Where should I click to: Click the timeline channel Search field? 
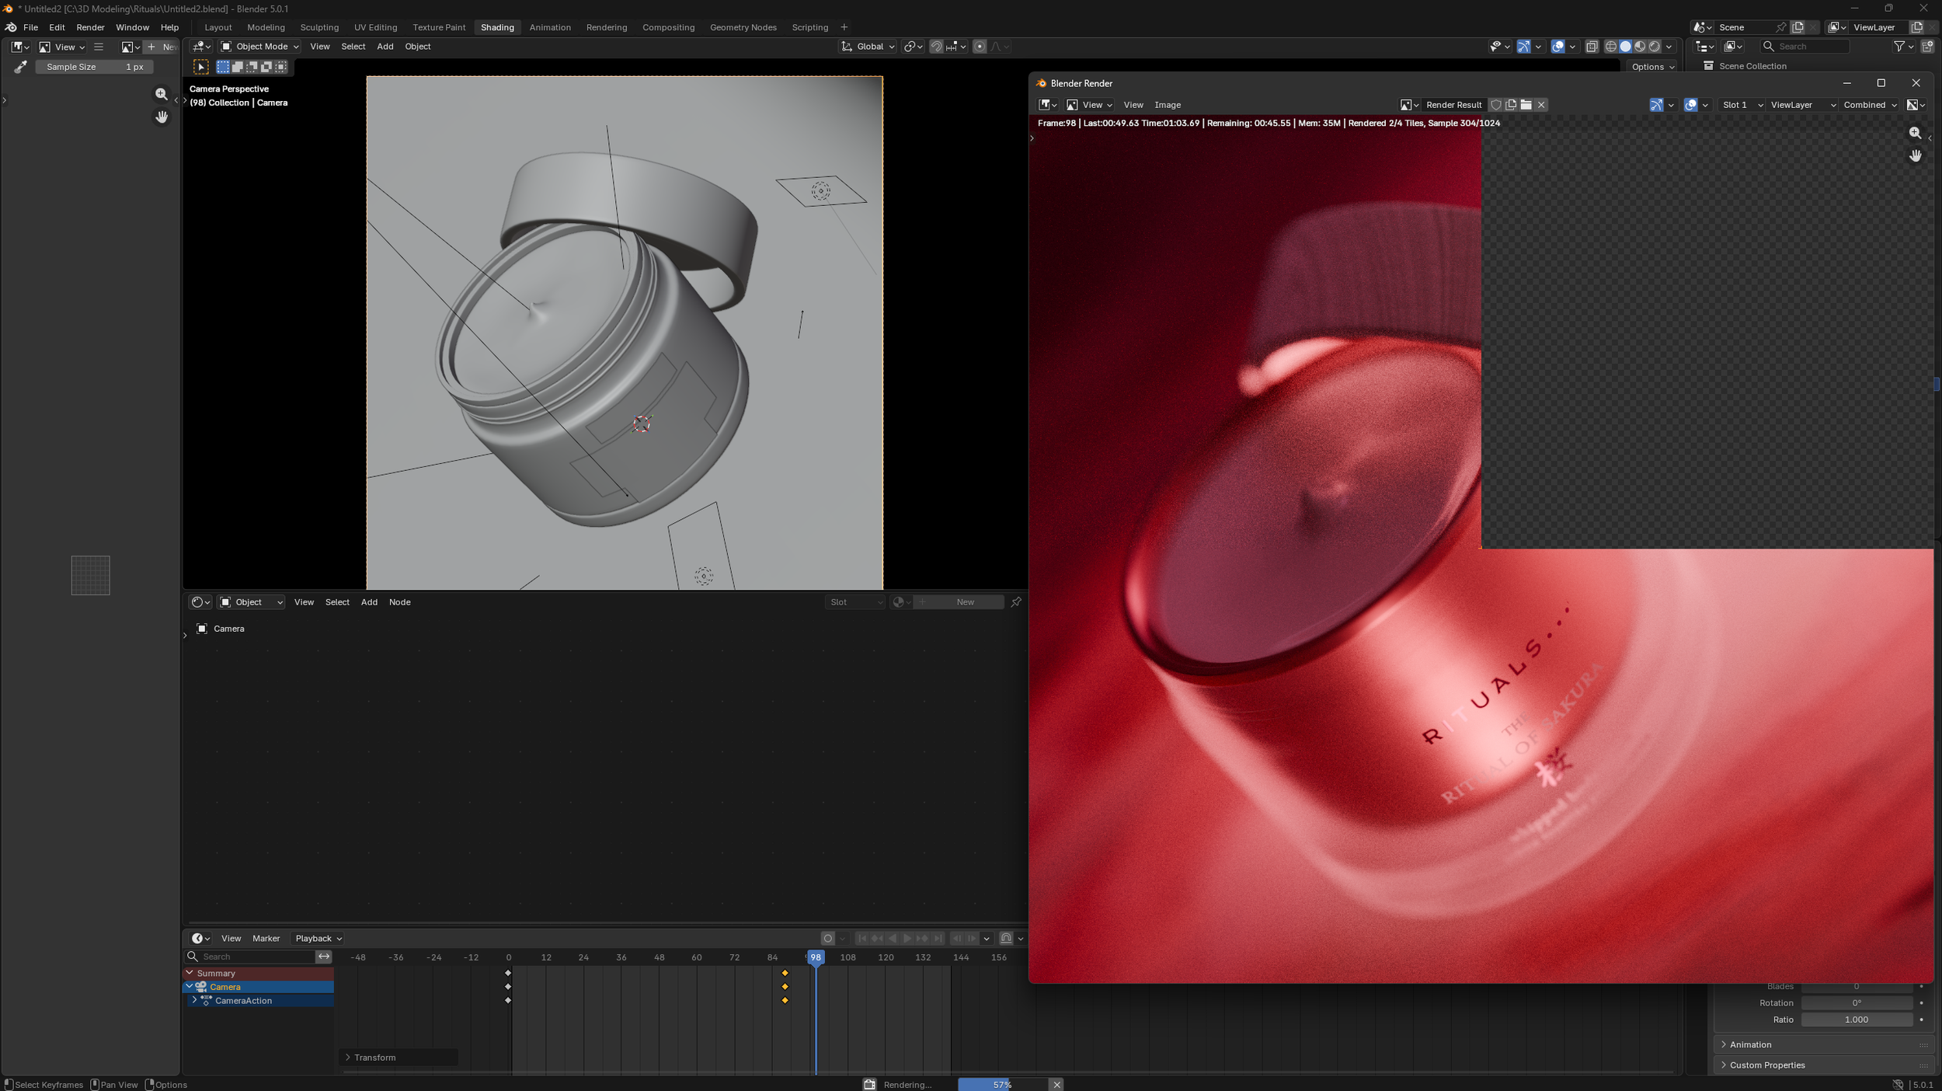[x=251, y=957]
